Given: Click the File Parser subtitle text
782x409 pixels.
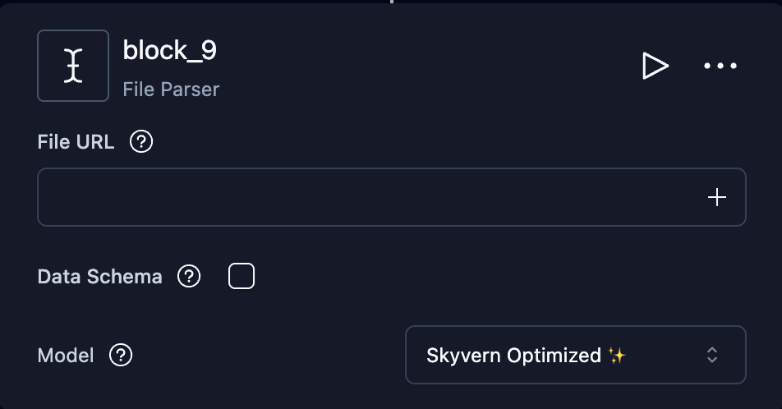Looking at the screenshot, I should click(171, 89).
